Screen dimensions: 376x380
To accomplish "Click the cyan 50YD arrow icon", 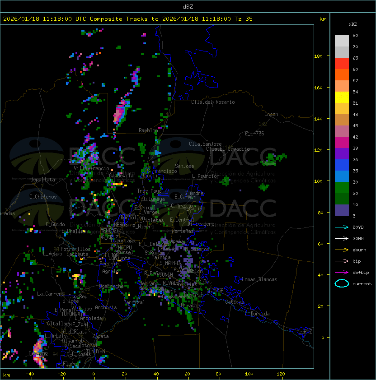I will click(342, 227).
